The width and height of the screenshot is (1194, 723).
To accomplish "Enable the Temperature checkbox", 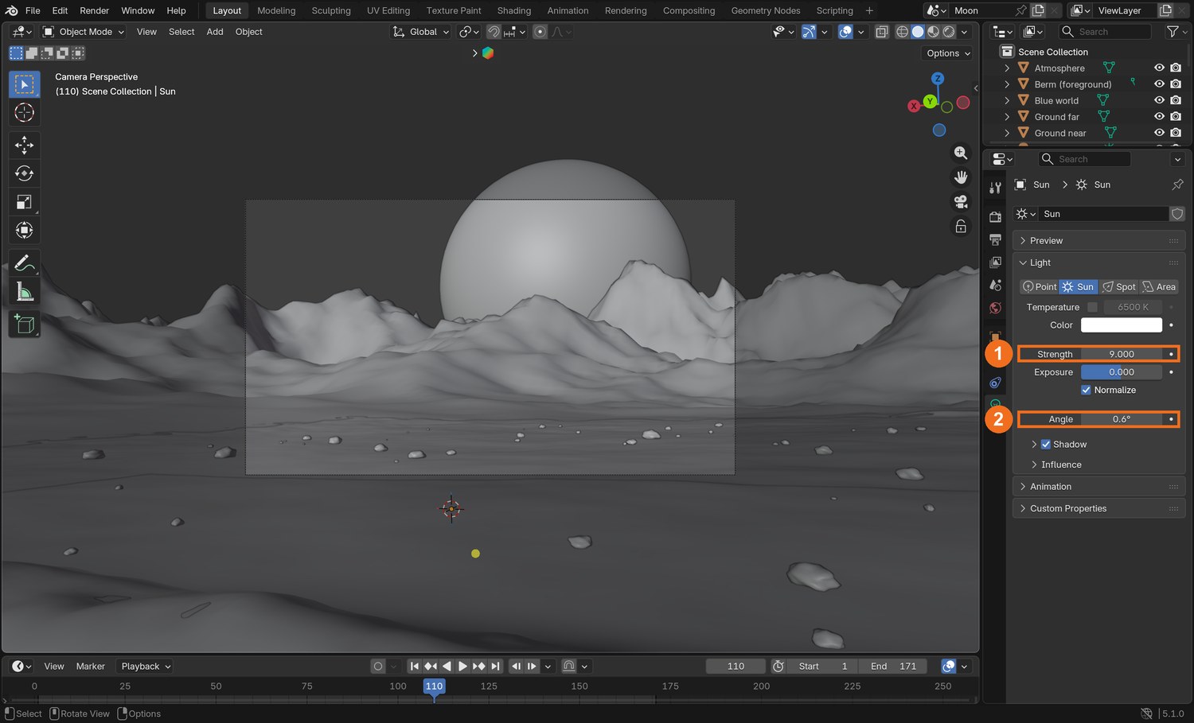I will 1092,307.
